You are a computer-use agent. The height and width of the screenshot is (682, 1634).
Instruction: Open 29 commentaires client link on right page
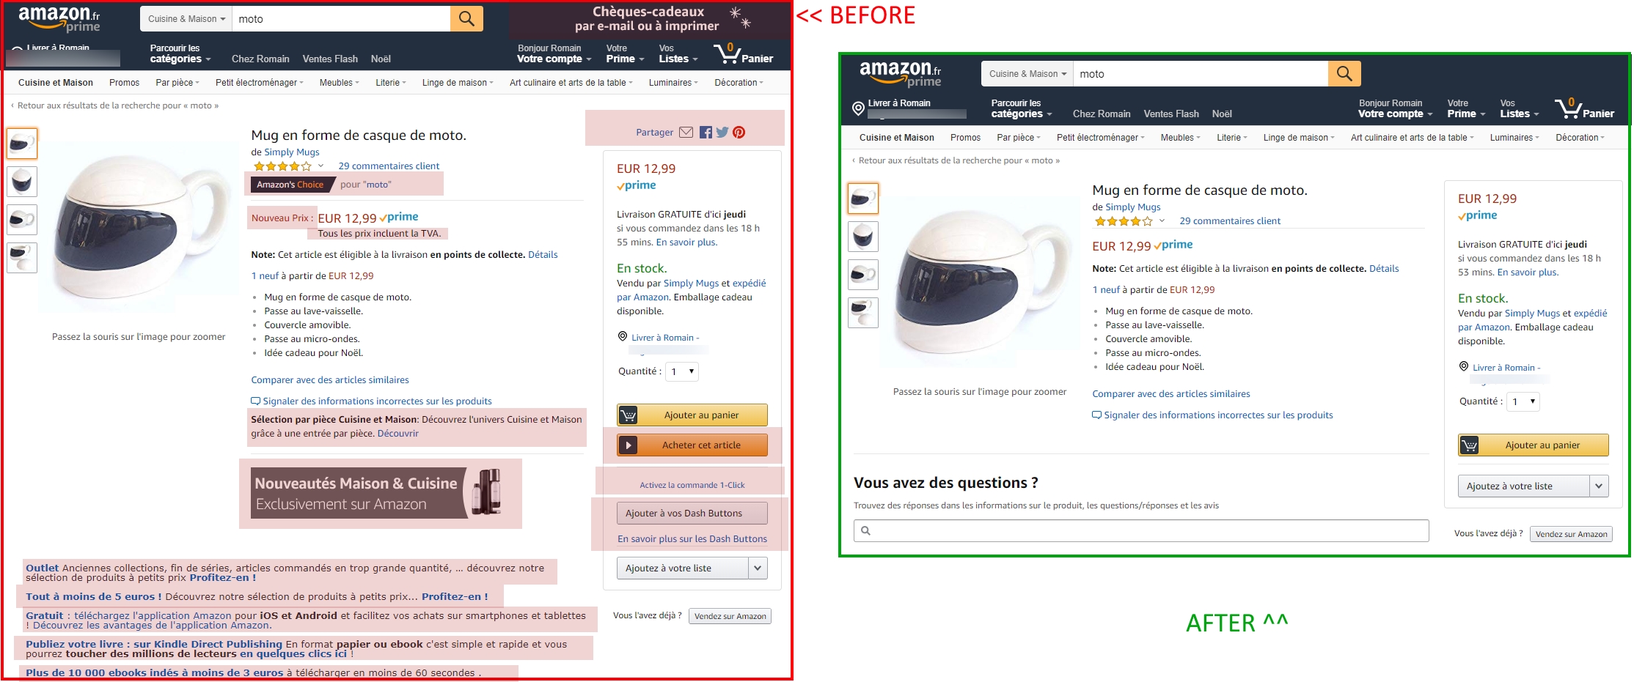click(x=1230, y=220)
